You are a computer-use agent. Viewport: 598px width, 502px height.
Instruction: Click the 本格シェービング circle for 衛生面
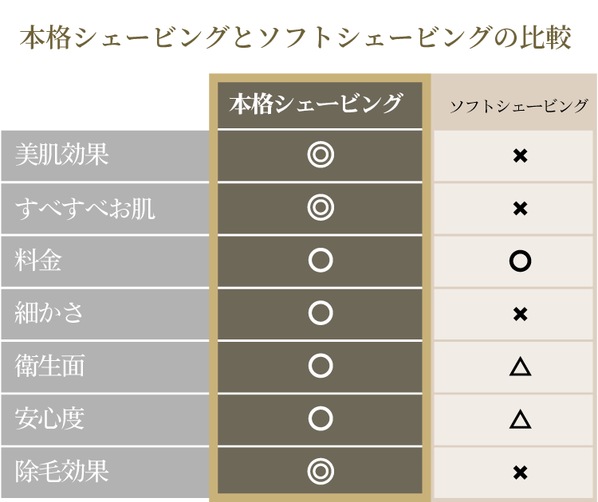click(x=320, y=367)
